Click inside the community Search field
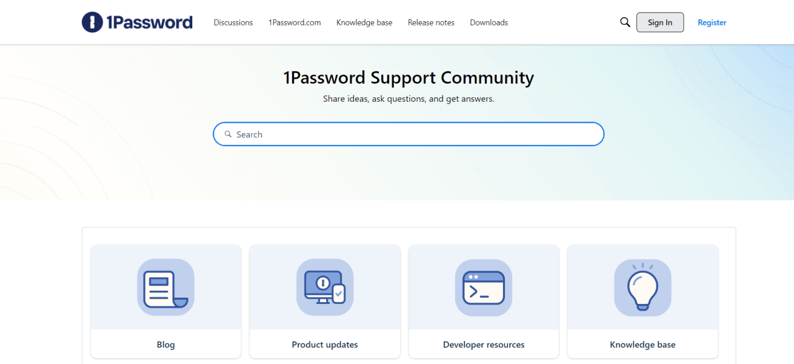The height and width of the screenshot is (364, 794). point(408,134)
